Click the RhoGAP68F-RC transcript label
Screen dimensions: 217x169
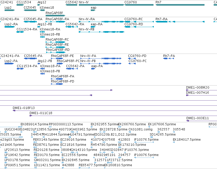pos(57,40)
